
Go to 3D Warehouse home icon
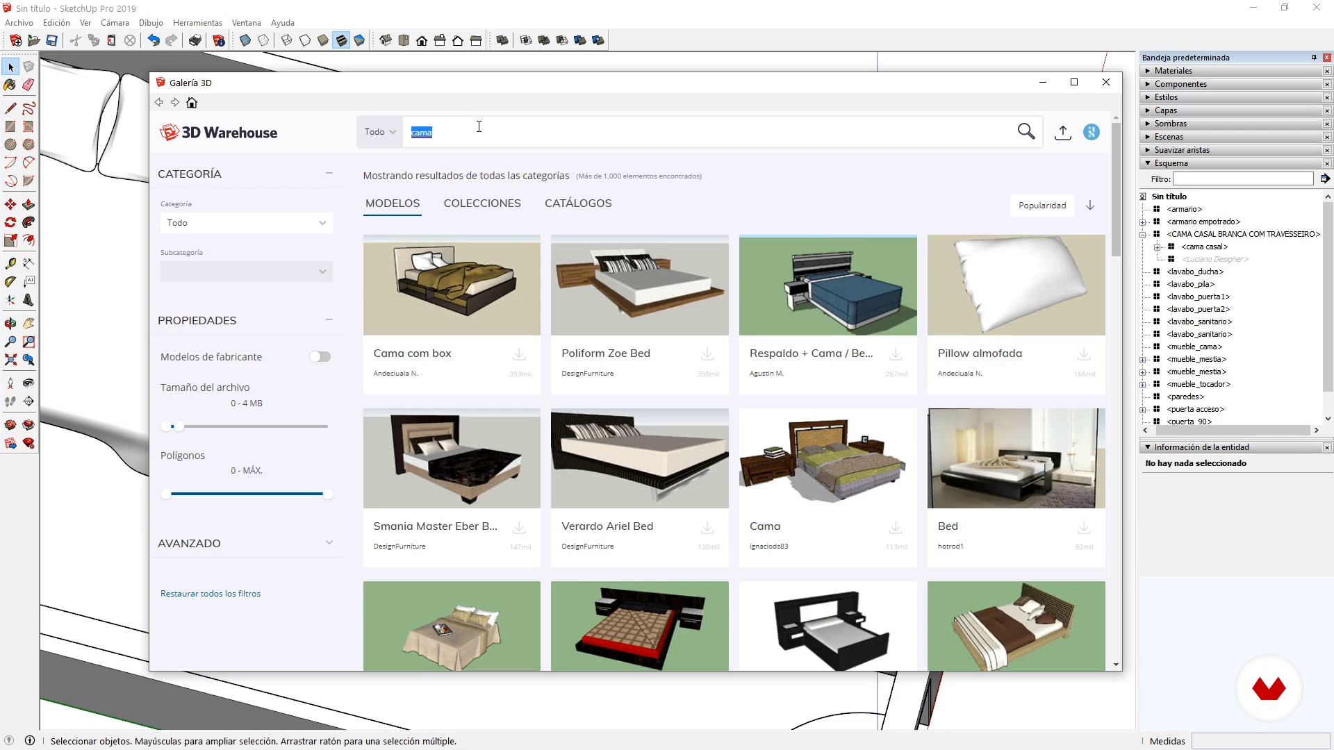click(192, 103)
